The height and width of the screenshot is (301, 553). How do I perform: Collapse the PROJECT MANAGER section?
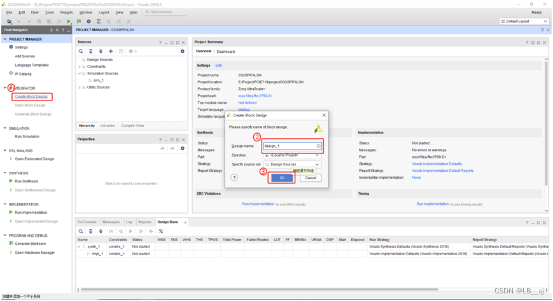tap(5, 39)
